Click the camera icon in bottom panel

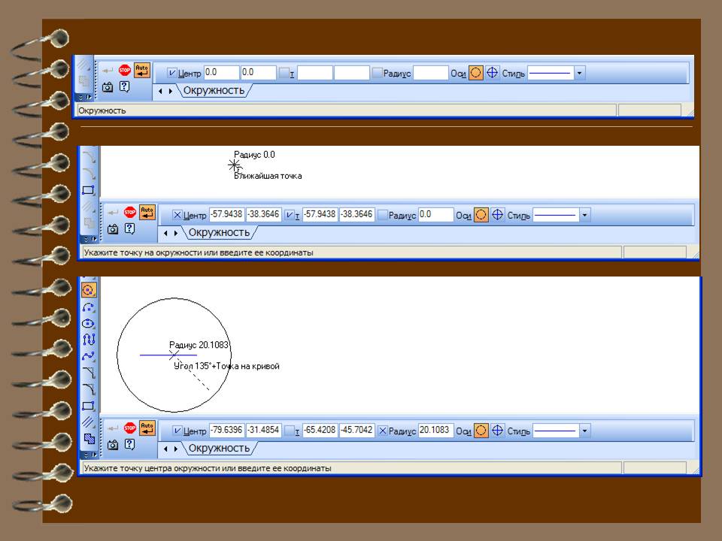[x=112, y=445]
